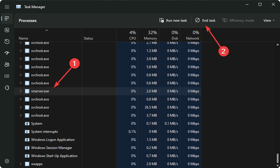280x168 pixels.
Task: Click the End task label
Action: (x=209, y=20)
